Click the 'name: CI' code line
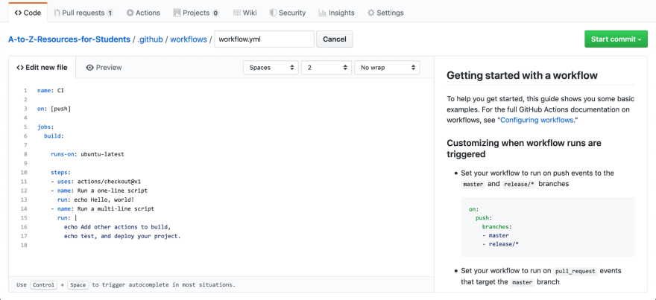Screen dimensions: 656x300 coord(51,90)
